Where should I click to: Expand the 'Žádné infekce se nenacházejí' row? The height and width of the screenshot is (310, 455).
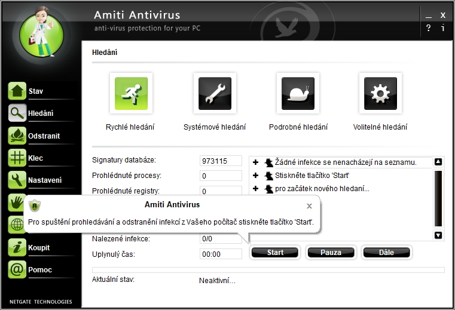coord(256,162)
